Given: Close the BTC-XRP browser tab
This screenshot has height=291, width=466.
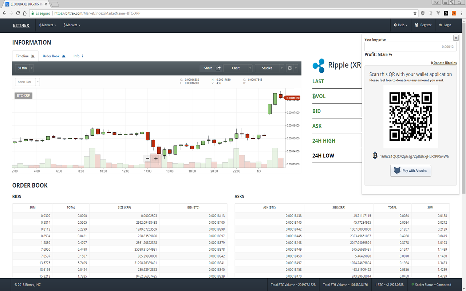Looking at the screenshot, I should [x=46, y=4].
